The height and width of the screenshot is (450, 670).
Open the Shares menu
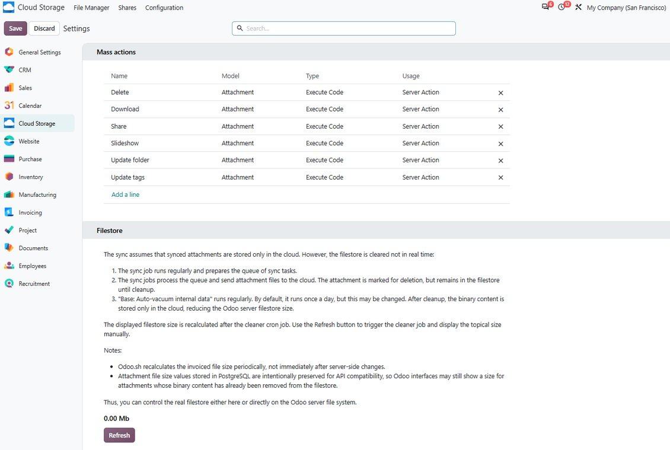coord(127,8)
